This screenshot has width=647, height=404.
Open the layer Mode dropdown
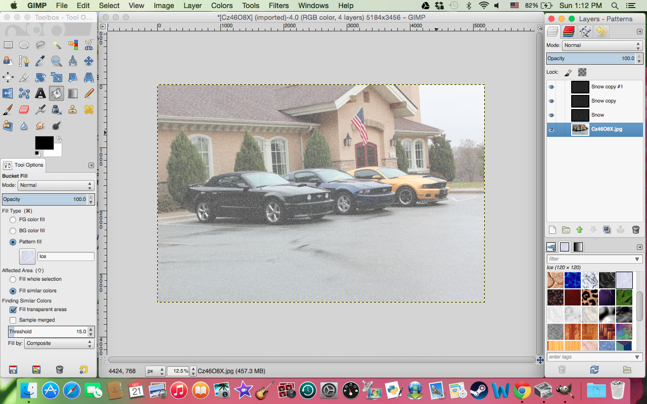tap(603, 45)
